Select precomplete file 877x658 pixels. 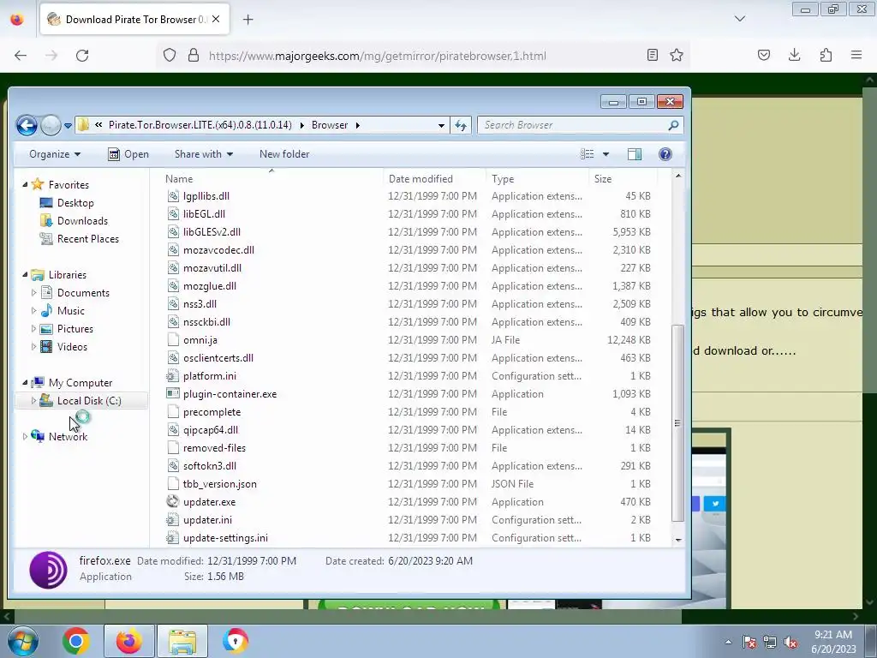(212, 412)
